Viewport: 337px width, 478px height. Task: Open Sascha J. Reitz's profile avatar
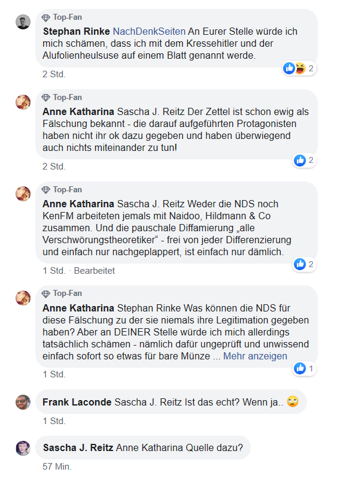coord(23,448)
